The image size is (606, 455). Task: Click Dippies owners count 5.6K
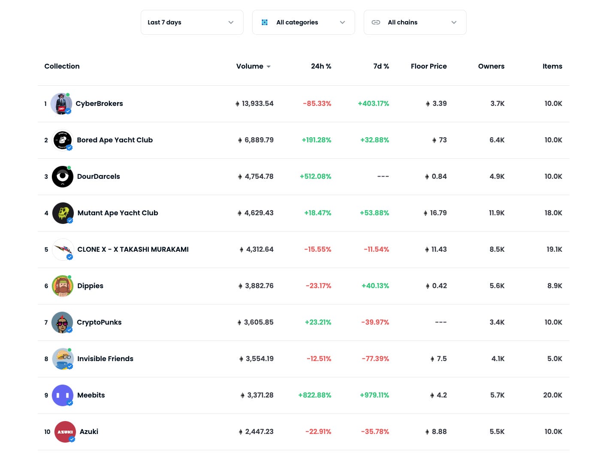tap(497, 286)
